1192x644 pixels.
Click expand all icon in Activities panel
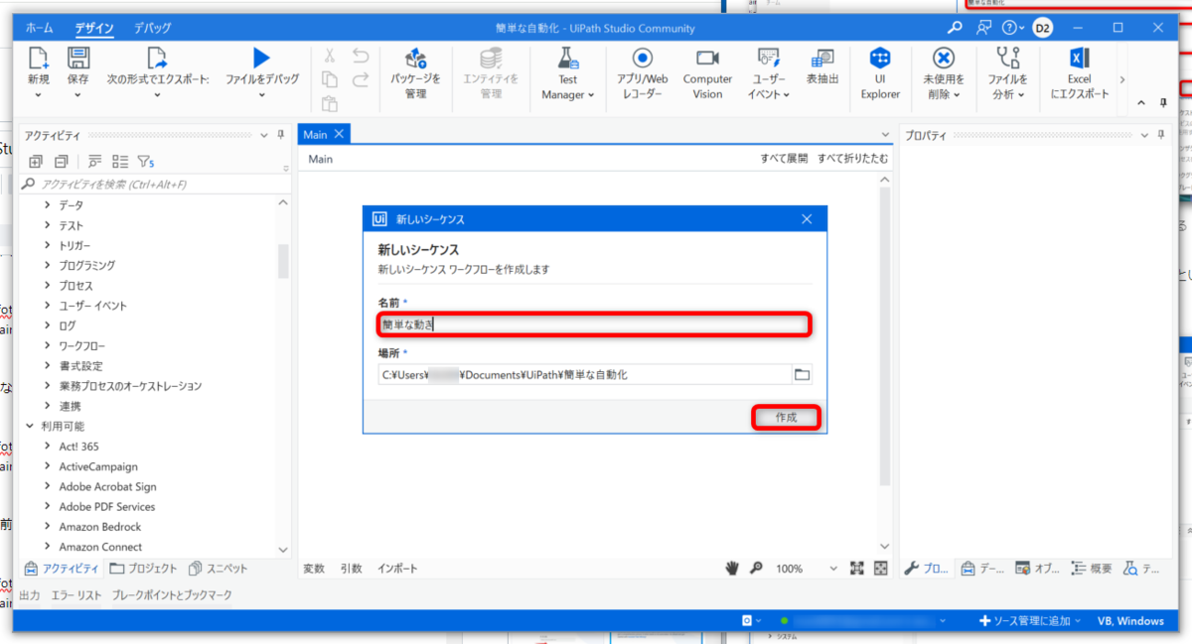pyautogui.click(x=36, y=161)
